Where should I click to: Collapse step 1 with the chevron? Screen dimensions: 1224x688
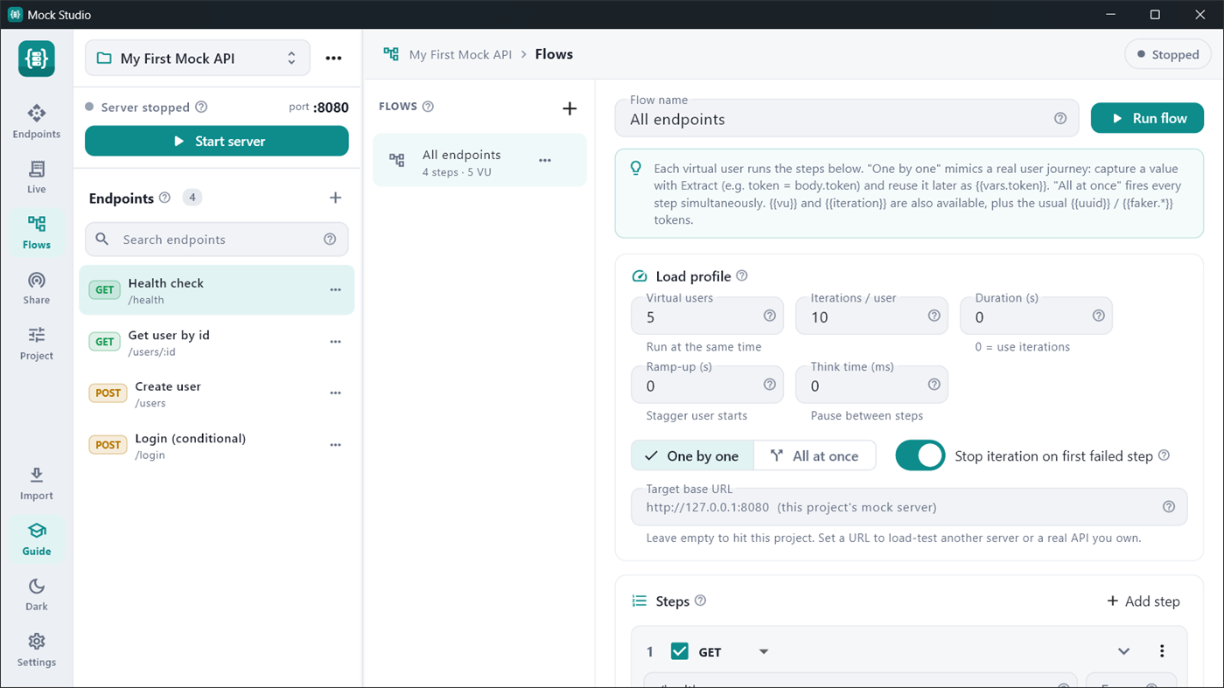[1124, 651]
